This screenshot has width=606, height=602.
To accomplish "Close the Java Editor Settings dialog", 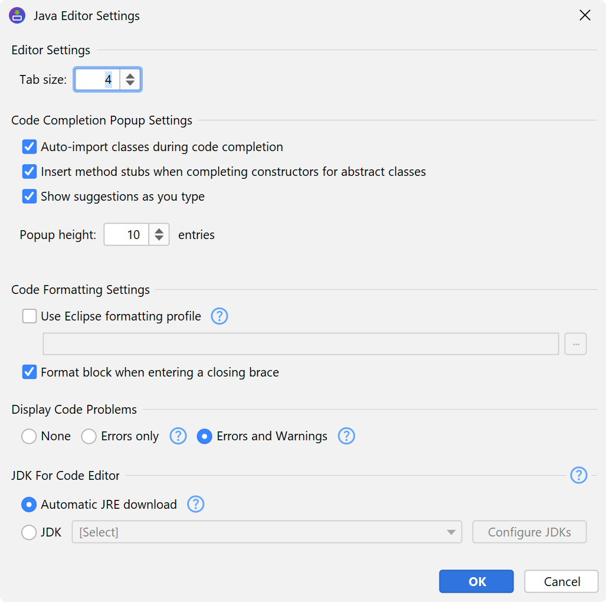I will tap(585, 15).
